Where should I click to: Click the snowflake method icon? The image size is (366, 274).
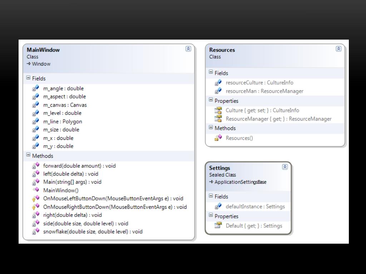[x=35, y=231]
